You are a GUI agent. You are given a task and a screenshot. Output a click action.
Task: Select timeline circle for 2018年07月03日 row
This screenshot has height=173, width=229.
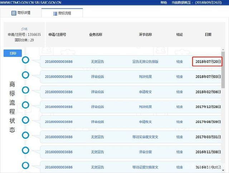25,75
